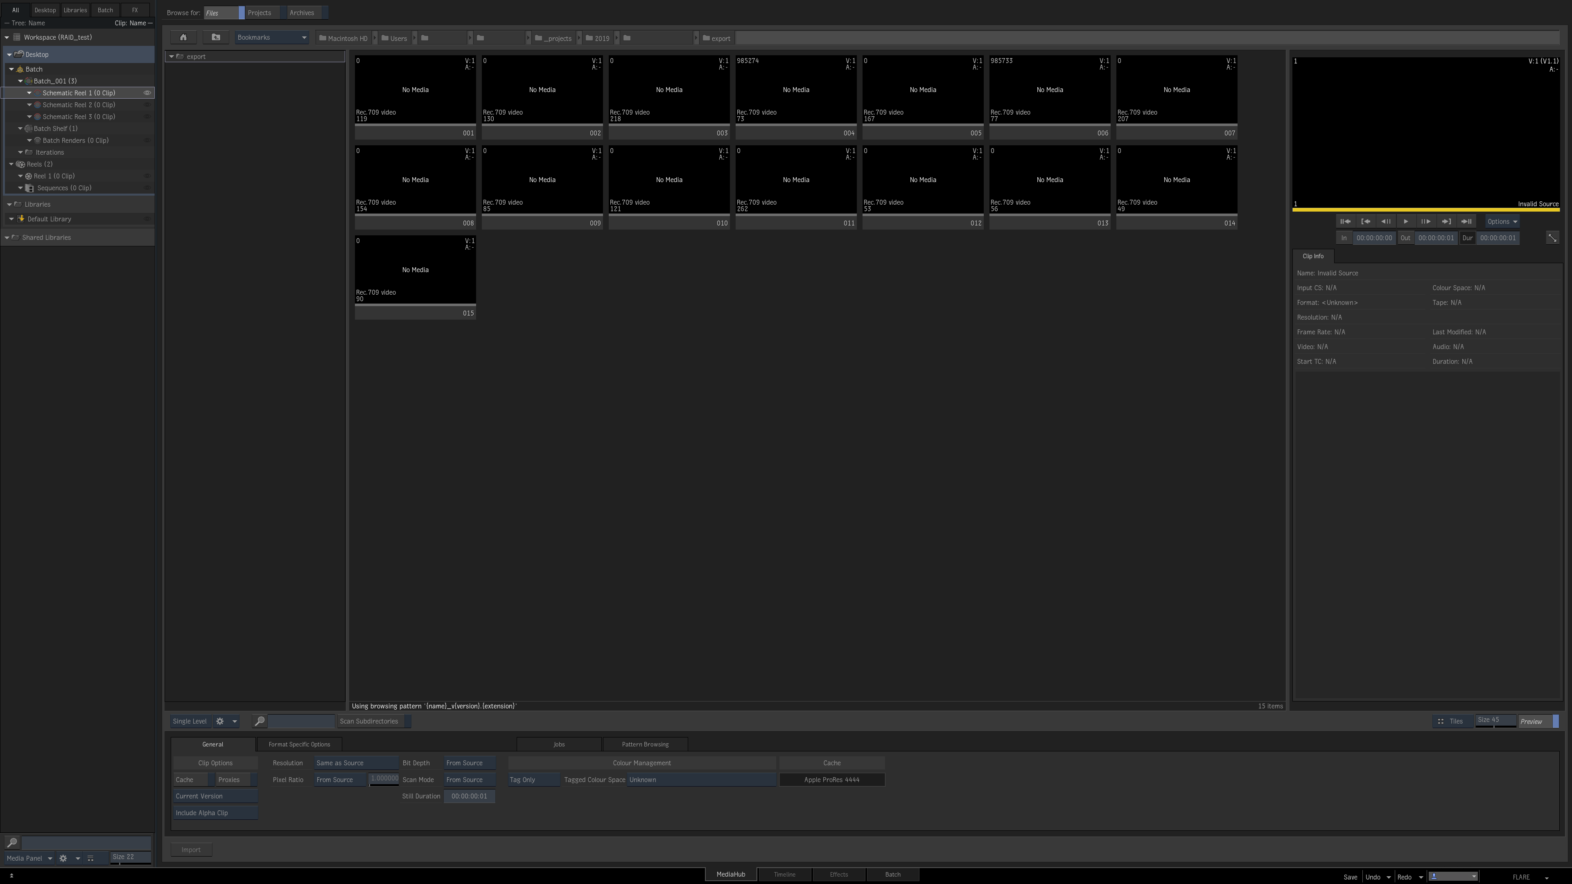1572x884 pixels.
Task: Switch to the Format Specific Options tab
Action: [299, 744]
